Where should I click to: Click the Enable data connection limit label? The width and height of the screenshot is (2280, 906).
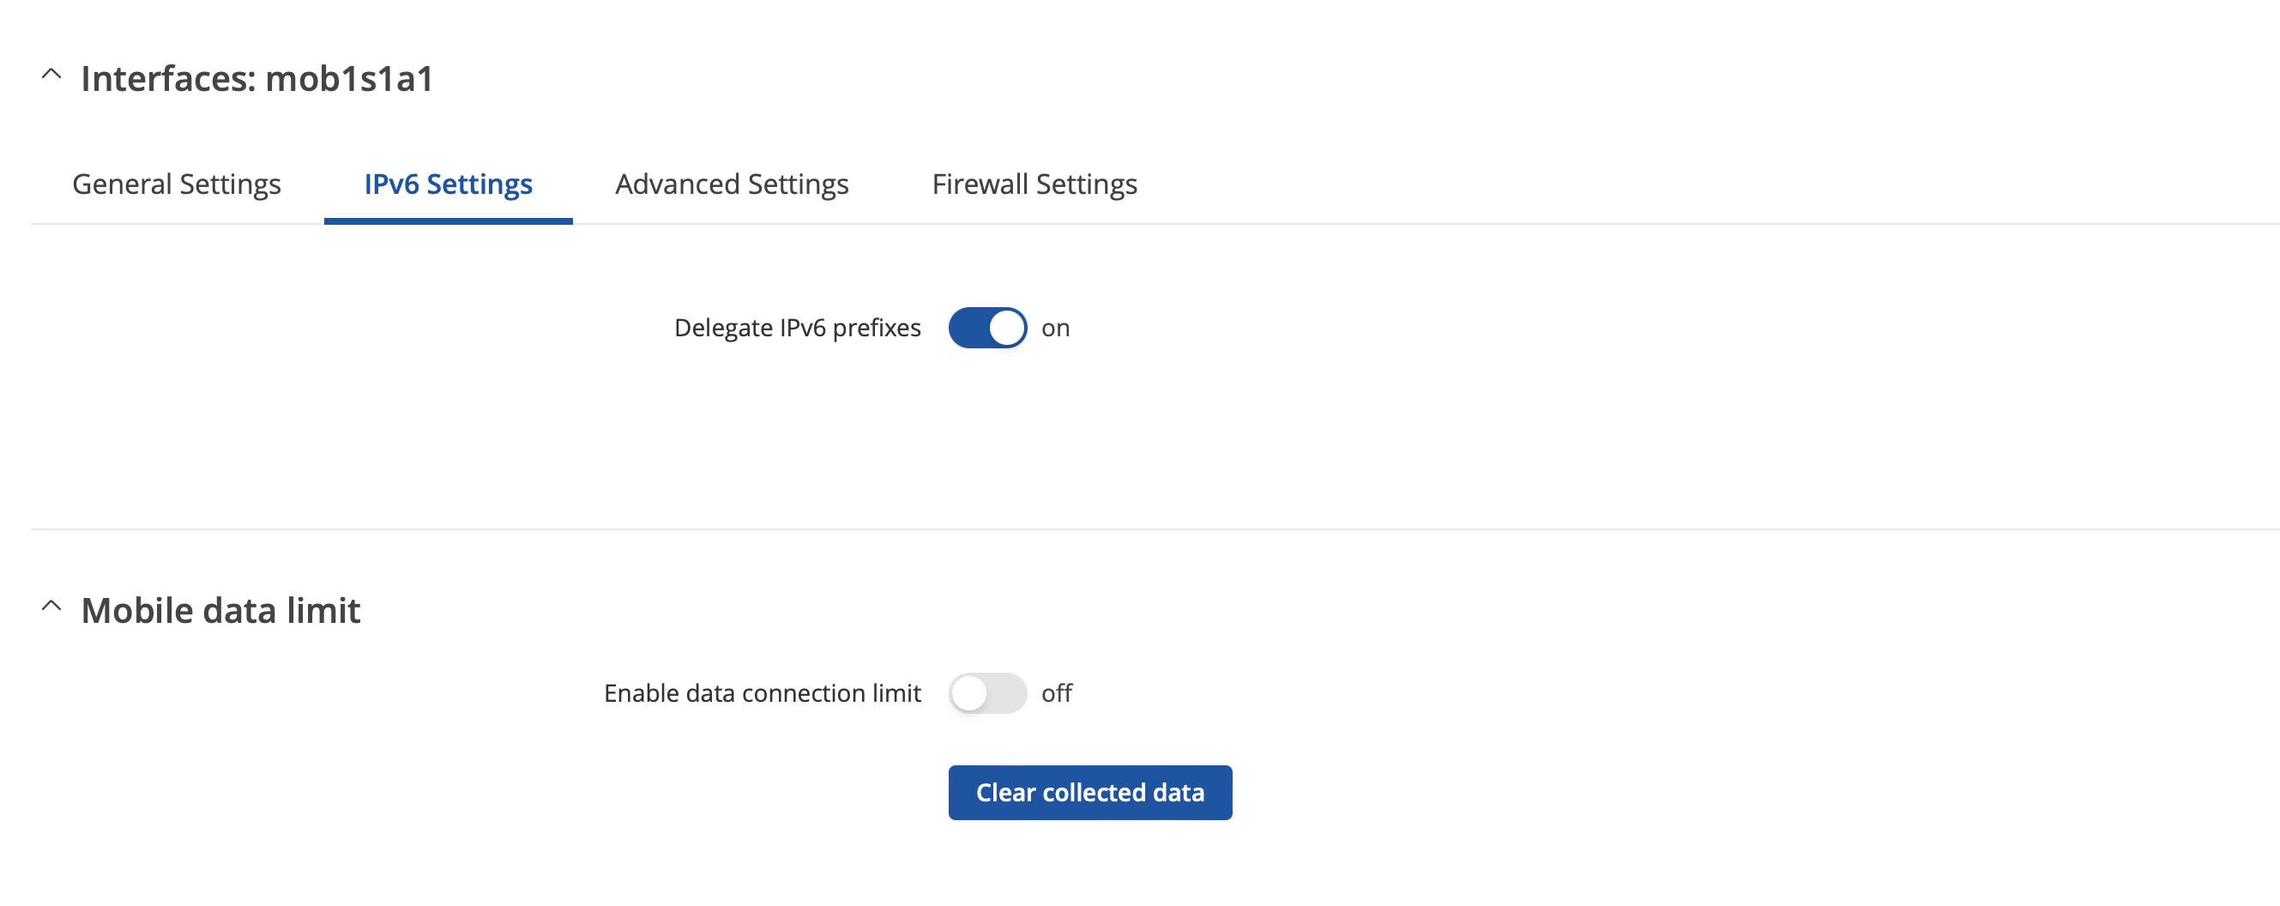pyautogui.click(x=762, y=692)
